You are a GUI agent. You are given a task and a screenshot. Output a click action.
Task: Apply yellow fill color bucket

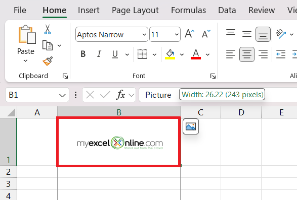(x=170, y=54)
